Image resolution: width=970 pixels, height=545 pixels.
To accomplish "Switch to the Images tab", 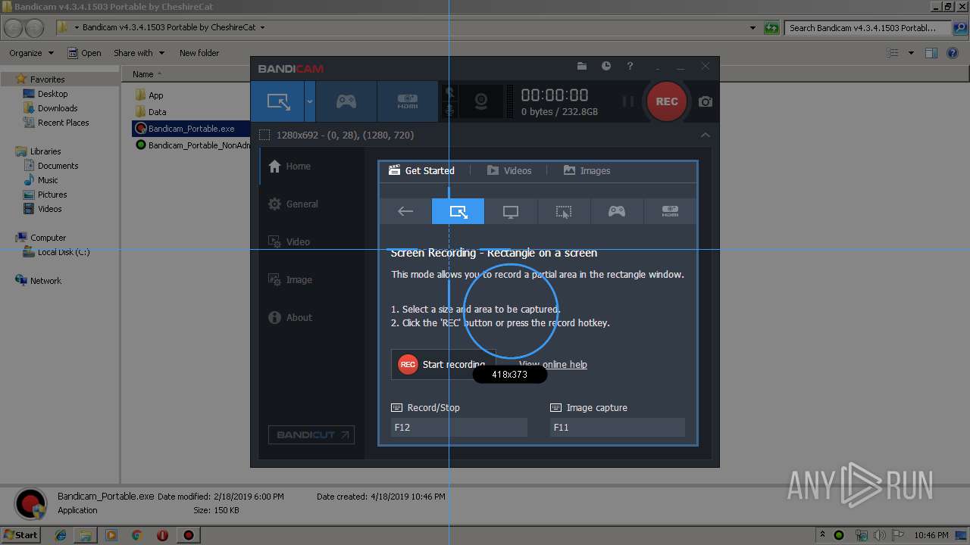I will coord(587,171).
